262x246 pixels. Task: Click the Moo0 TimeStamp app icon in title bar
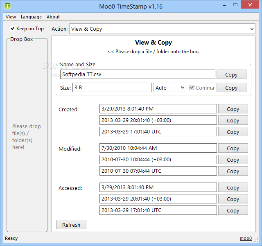(7, 6)
